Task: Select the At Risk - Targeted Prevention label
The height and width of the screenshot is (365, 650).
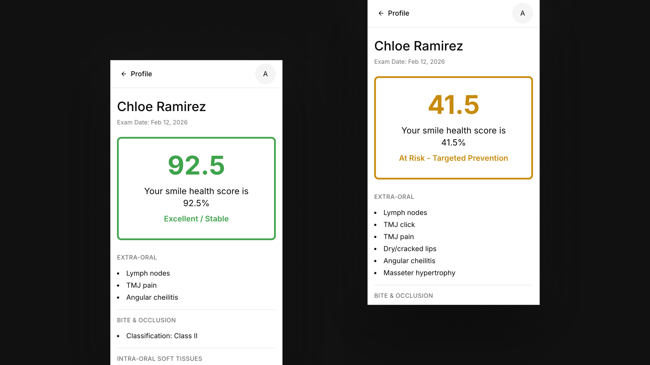Action: (453, 158)
